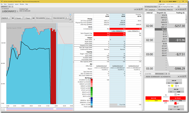The image size is (189, 113).
Task: Jump forward with right arrow-bar icon
Action: coord(33,18)
